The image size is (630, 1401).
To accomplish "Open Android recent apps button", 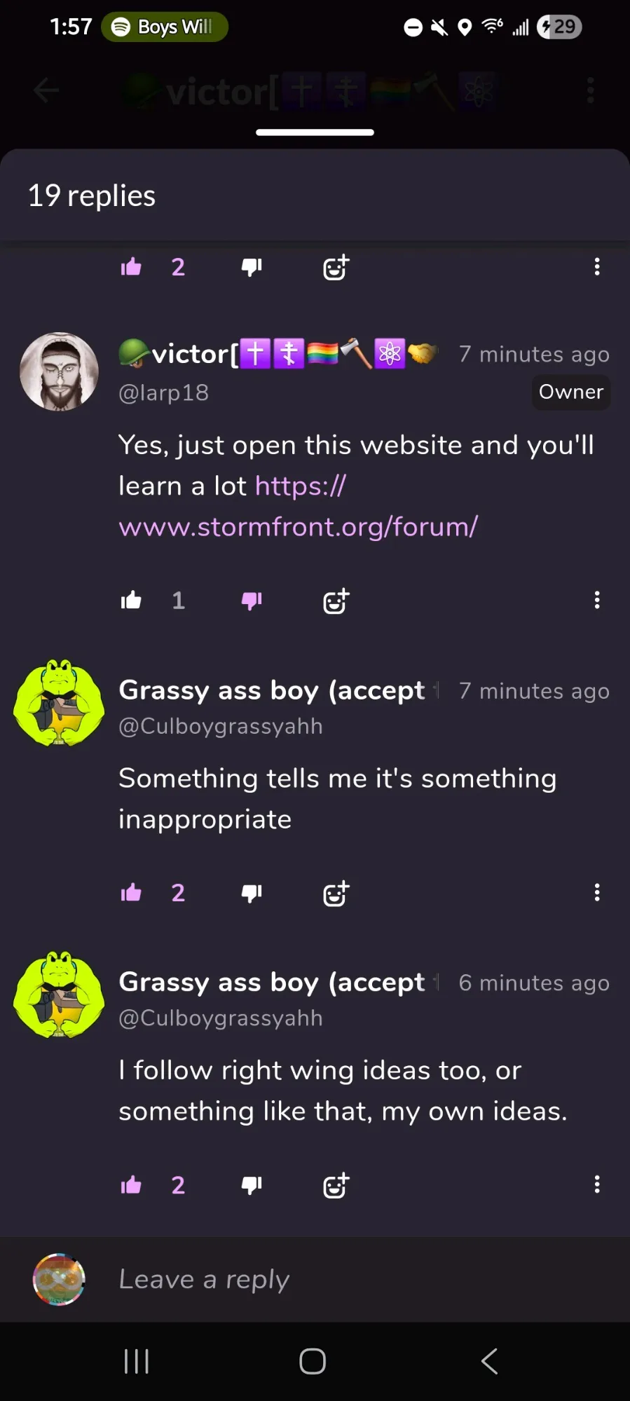I will click(137, 1361).
